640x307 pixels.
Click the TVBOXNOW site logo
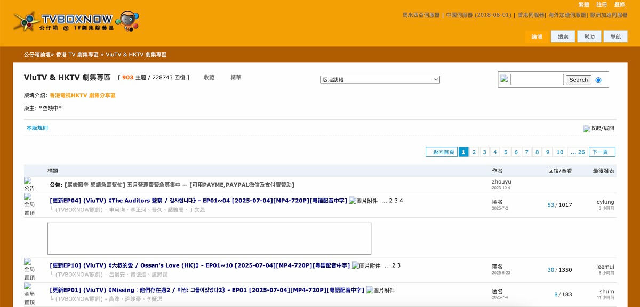point(76,22)
